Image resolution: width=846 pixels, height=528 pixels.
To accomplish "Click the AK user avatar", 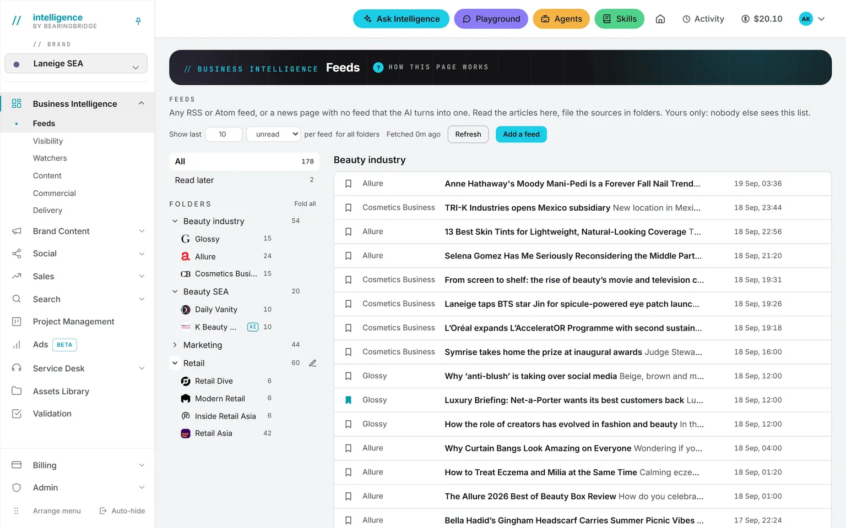I will point(806,19).
